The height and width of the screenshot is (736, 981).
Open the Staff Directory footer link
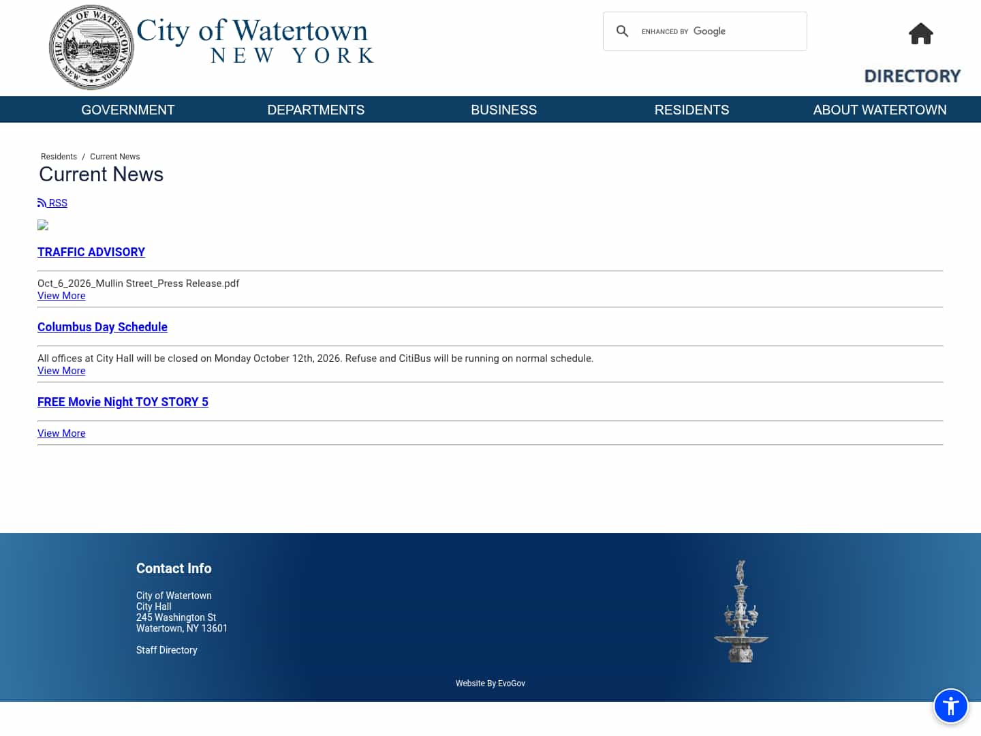167,650
